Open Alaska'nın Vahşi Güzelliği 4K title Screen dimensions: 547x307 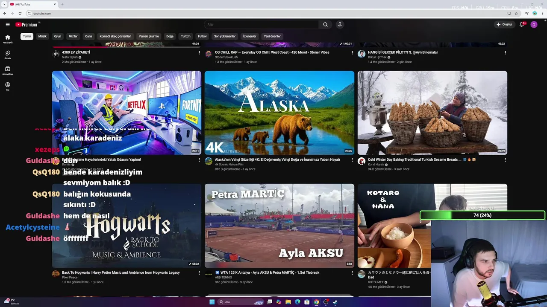(x=277, y=159)
